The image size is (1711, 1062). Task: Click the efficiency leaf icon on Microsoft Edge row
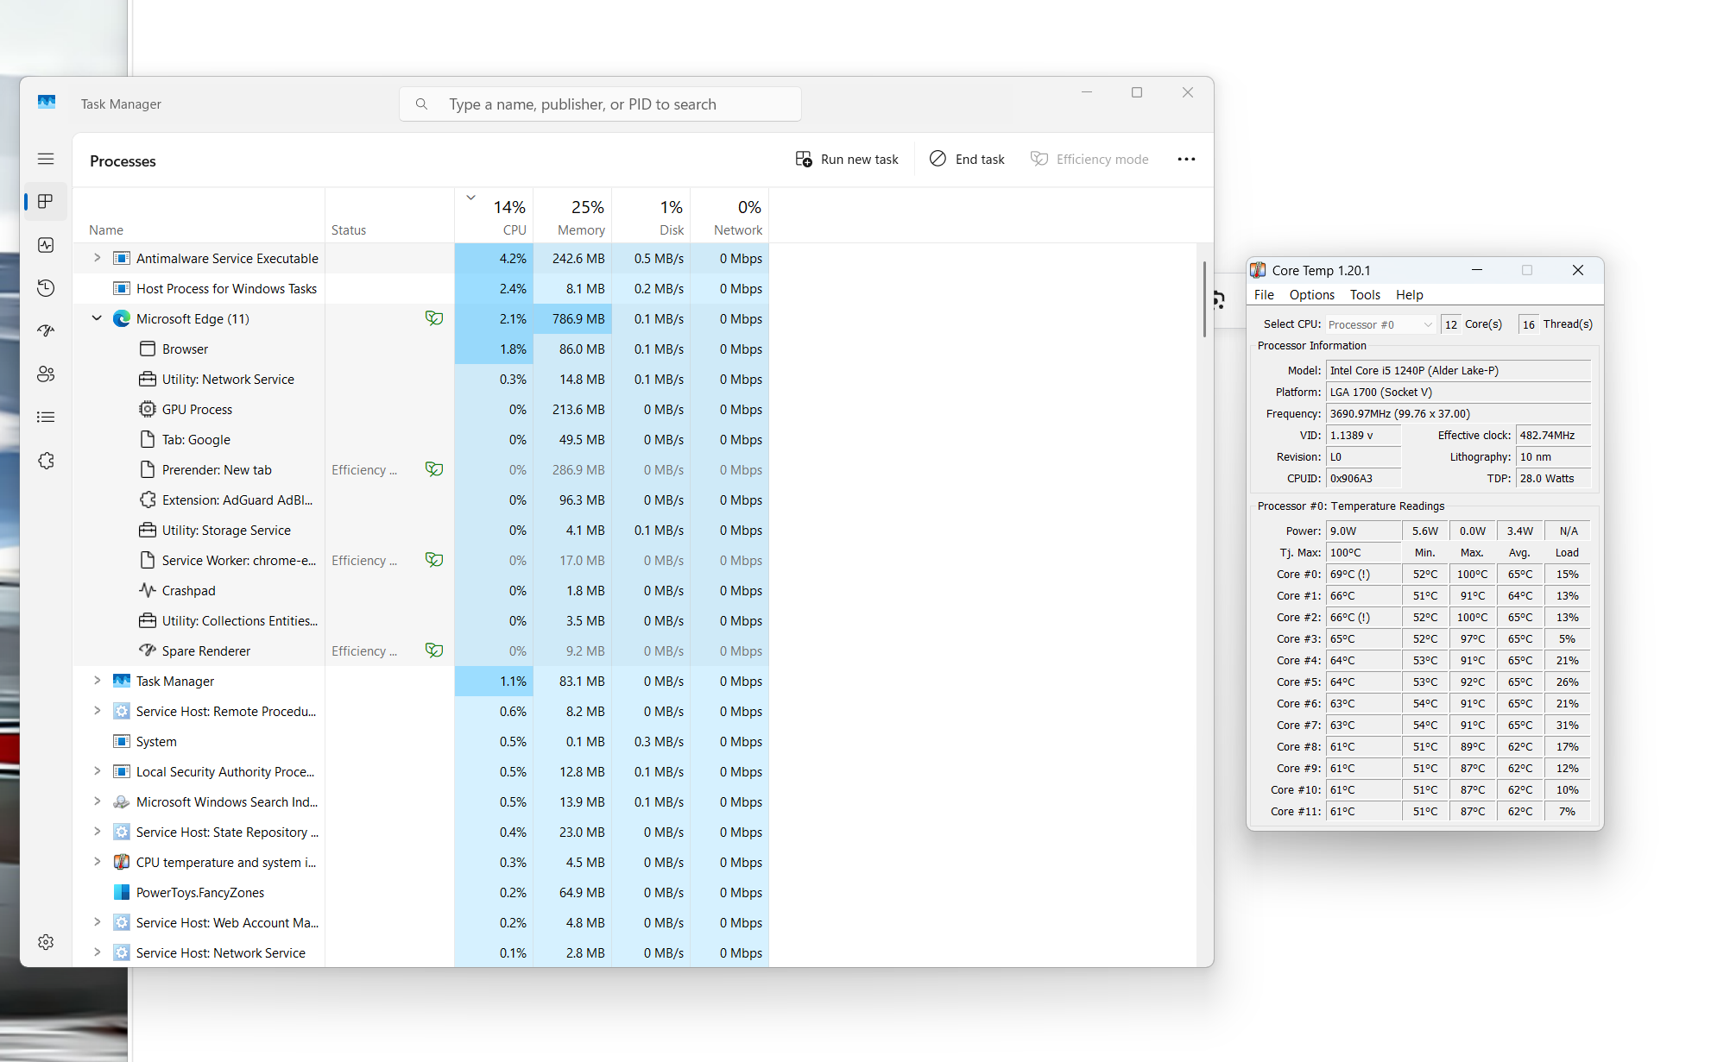pyautogui.click(x=434, y=318)
